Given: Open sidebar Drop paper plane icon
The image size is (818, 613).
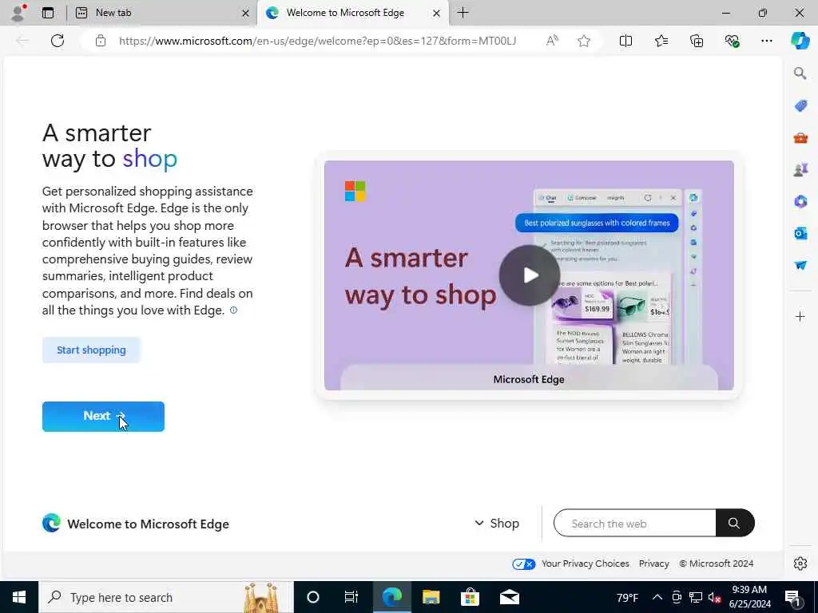Looking at the screenshot, I should 800,265.
